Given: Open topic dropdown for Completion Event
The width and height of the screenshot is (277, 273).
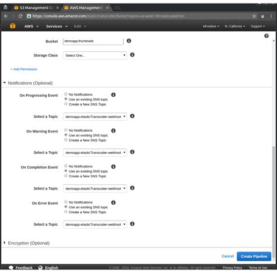Looking at the screenshot, I should (x=95, y=188).
